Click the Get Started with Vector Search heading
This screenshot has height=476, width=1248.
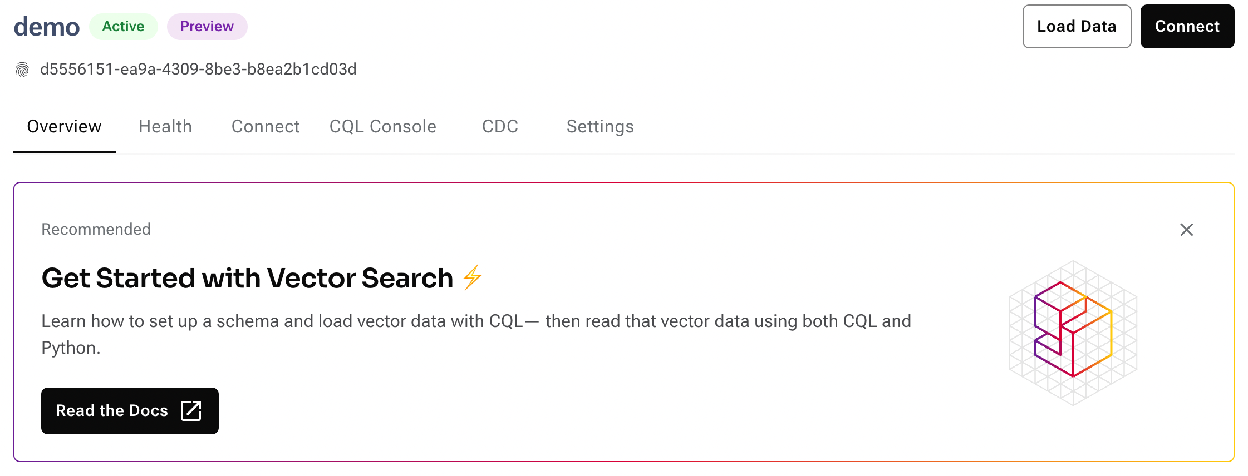247,278
